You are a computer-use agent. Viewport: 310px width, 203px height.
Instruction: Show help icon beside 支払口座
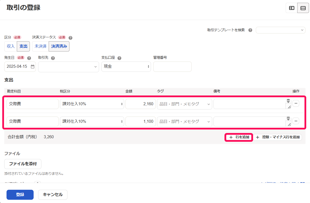click(x=119, y=58)
